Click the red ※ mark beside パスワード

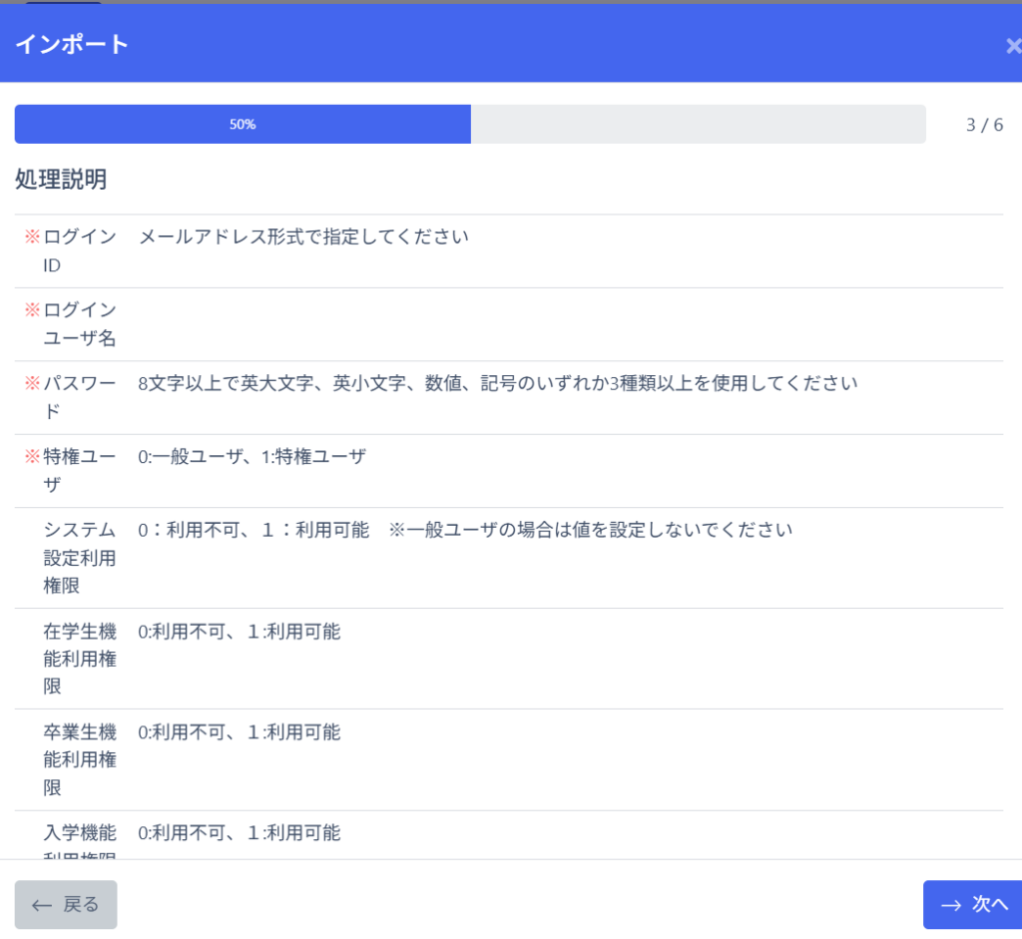point(32,383)
